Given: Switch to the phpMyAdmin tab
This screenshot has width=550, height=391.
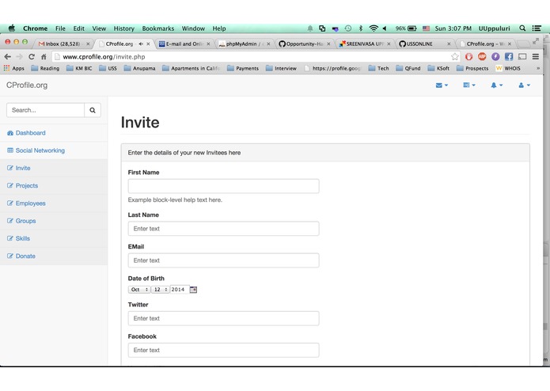Looking at the screenshot, I should coord(245,44).
